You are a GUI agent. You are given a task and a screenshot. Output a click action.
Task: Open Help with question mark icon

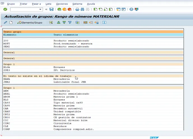pyautogui.click(x=131, y=9)
